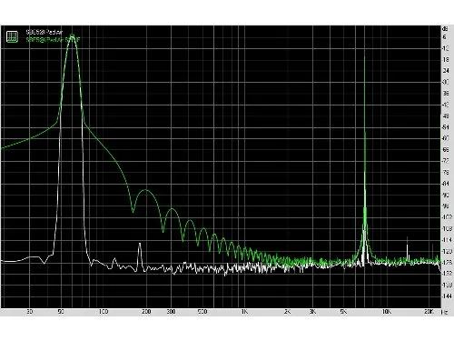
Task: Click the Hz unit label
Action: click(445, 312)
